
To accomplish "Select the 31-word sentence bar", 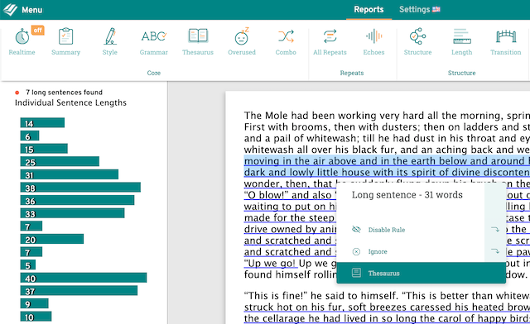I will (x=70, y=174).
